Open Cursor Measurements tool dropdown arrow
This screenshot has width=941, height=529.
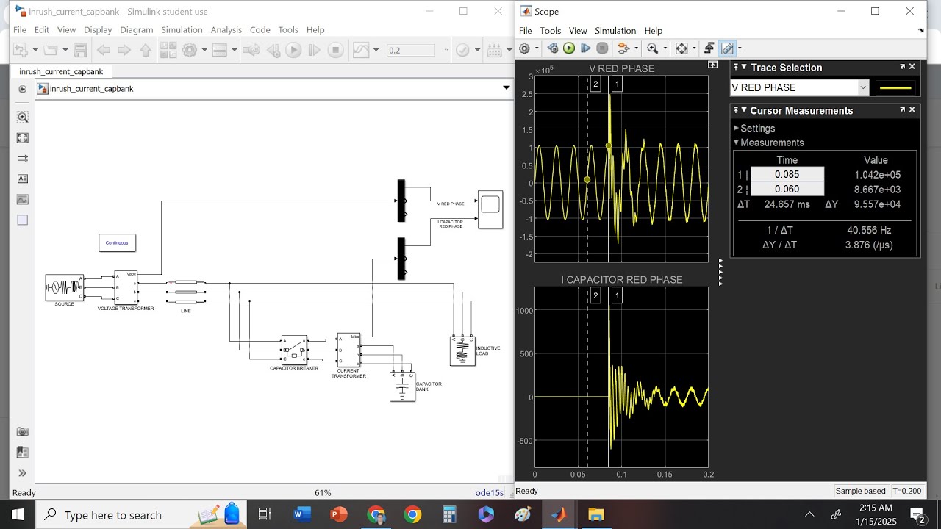point(740,49)
